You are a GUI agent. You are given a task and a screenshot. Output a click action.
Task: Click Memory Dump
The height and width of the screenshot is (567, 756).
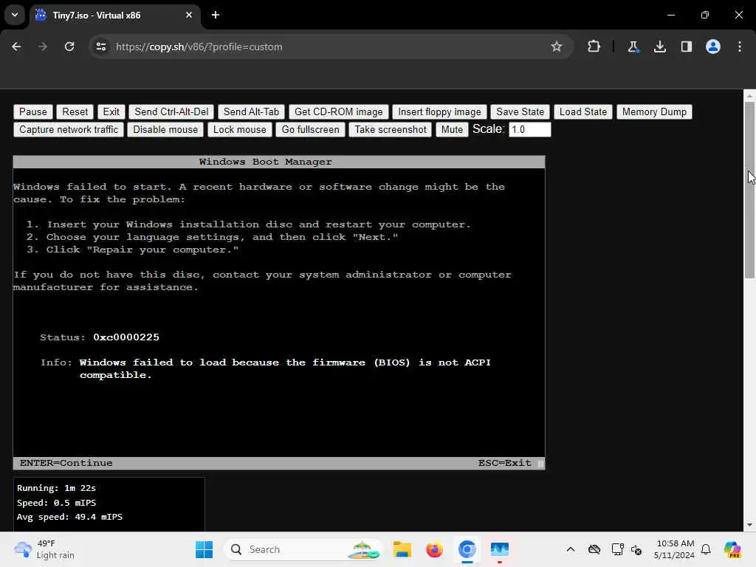(x=654, y=112)
